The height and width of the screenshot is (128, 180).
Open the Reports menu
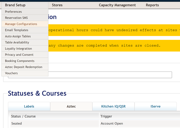(x=152, y=5)
